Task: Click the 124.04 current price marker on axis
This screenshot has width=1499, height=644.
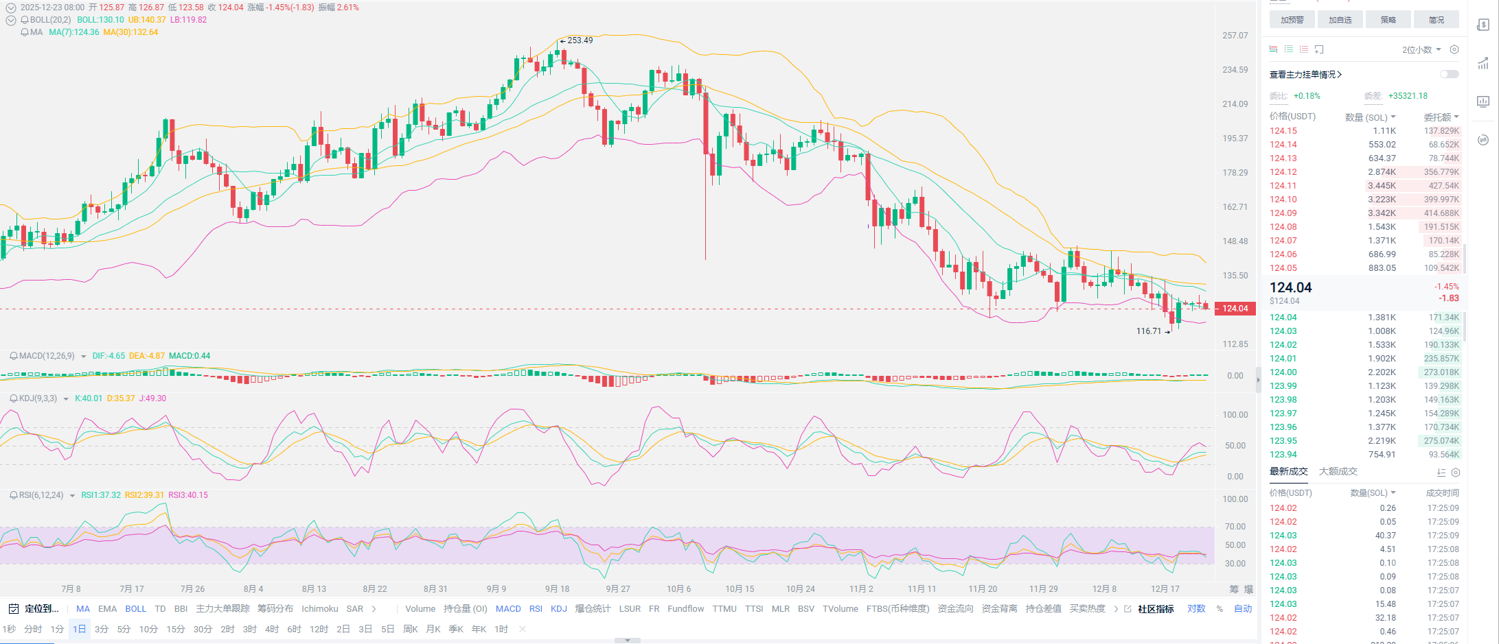Action: point(1235,309)
